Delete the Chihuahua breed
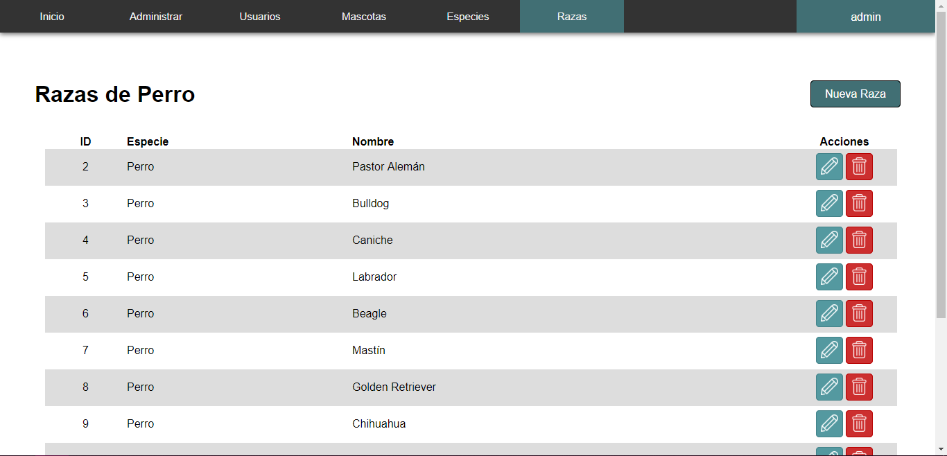This screenshot has height=456, width=947. click(x=859, y=423)
